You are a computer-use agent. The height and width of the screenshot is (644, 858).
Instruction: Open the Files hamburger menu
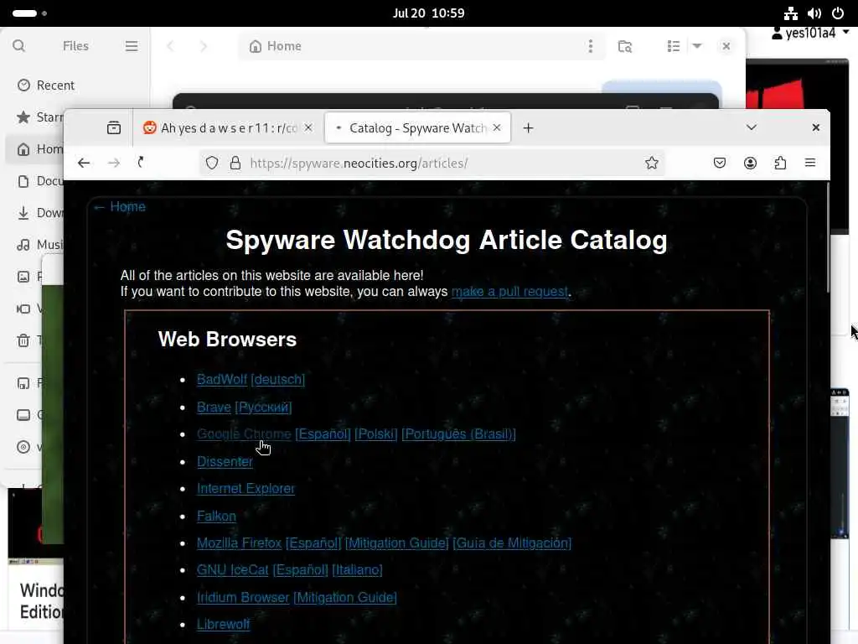coord(132,46)
